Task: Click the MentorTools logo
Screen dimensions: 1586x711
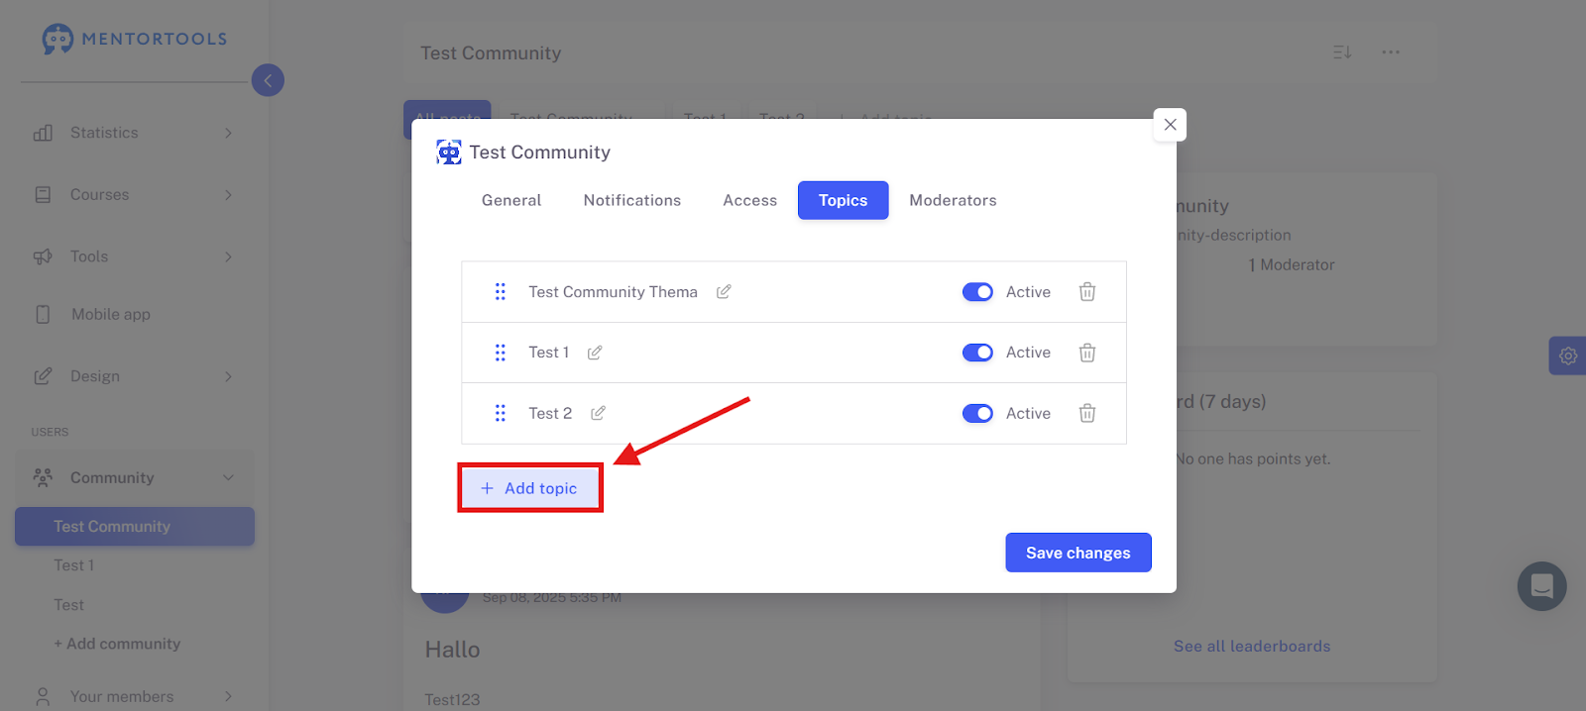Action: 134,39
